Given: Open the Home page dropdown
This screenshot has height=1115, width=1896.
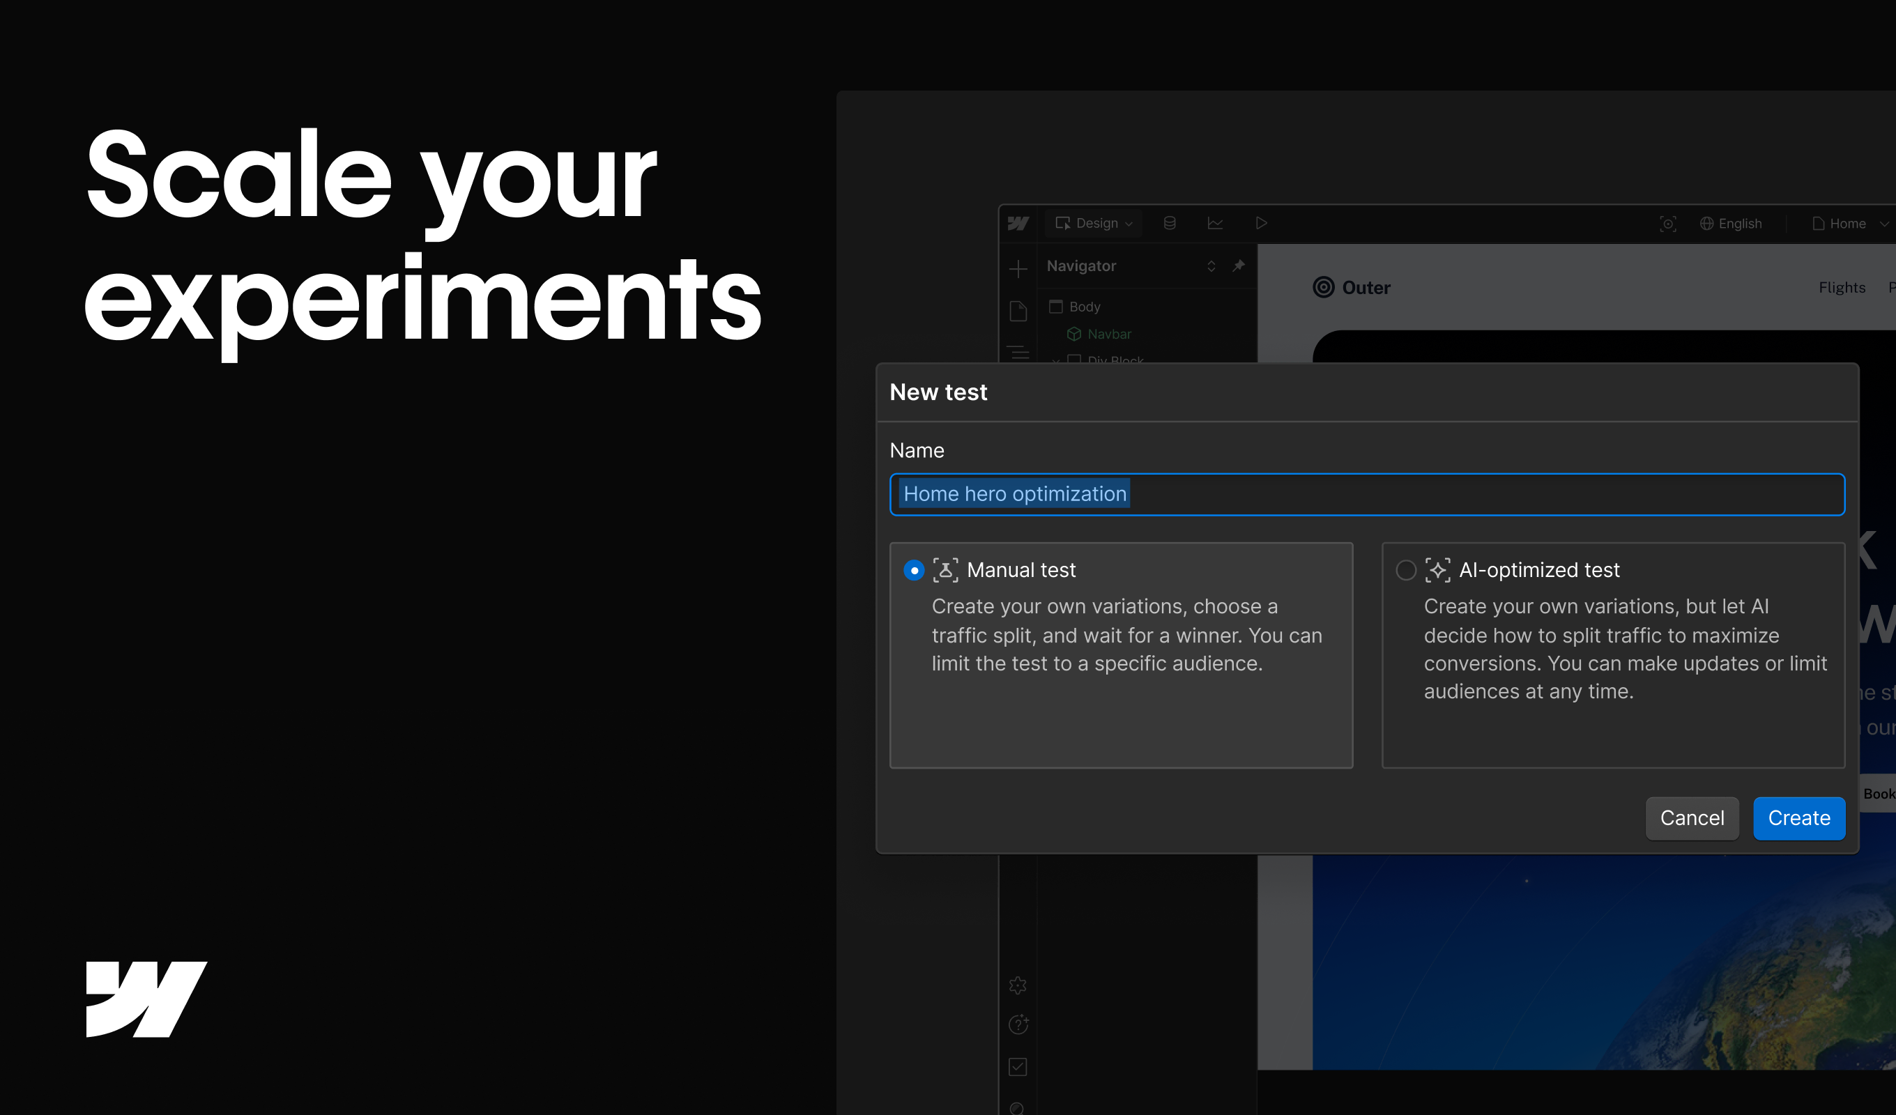Looking at the screenshot, I should pyautogui.click(x=1847, y=224).
